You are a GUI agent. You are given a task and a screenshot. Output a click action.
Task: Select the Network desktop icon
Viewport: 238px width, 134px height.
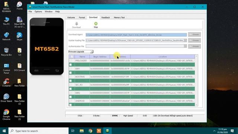click(x=6, y=36)
